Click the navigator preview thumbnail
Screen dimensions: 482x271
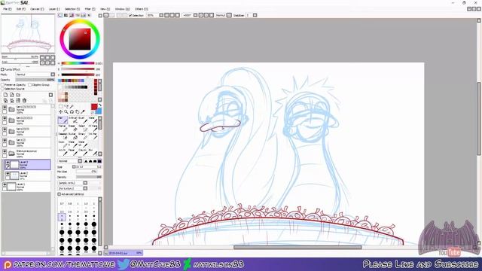(x=28, y=33)
